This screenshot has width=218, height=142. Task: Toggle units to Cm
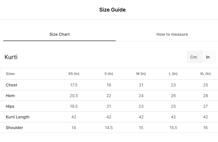pos(193,57)
